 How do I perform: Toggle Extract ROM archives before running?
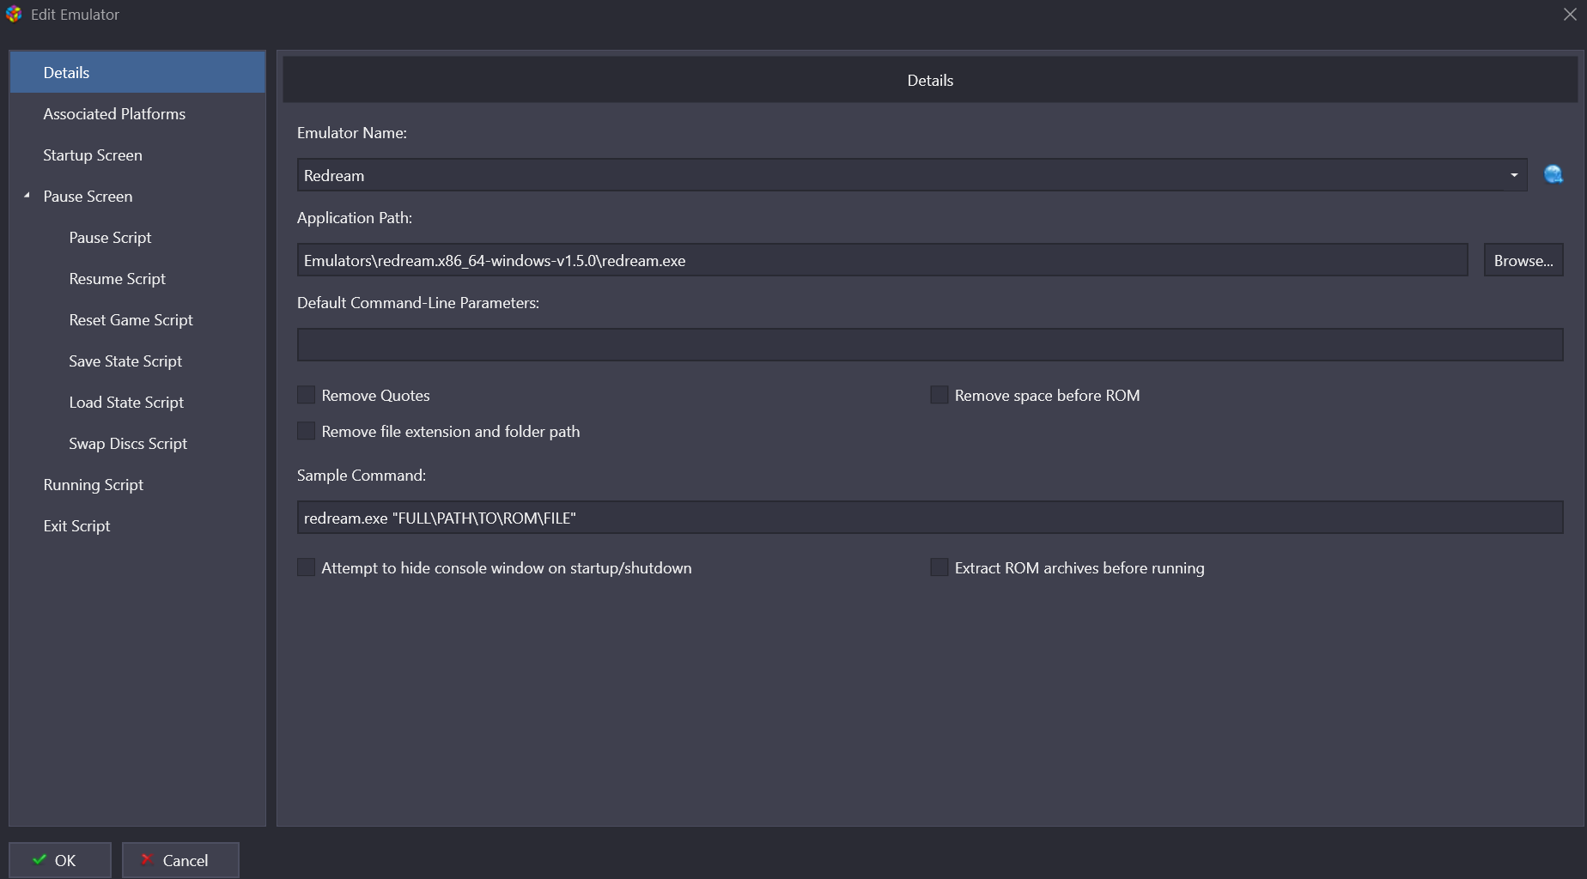tap(939, 567)
